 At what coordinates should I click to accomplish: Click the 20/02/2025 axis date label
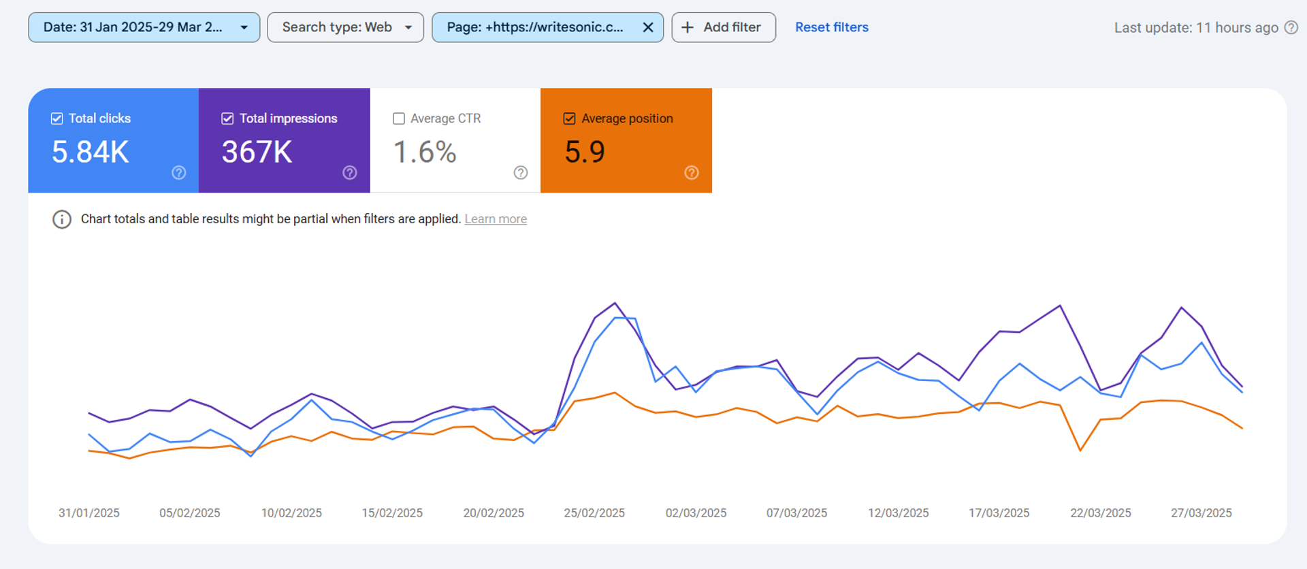coord(494,513)
